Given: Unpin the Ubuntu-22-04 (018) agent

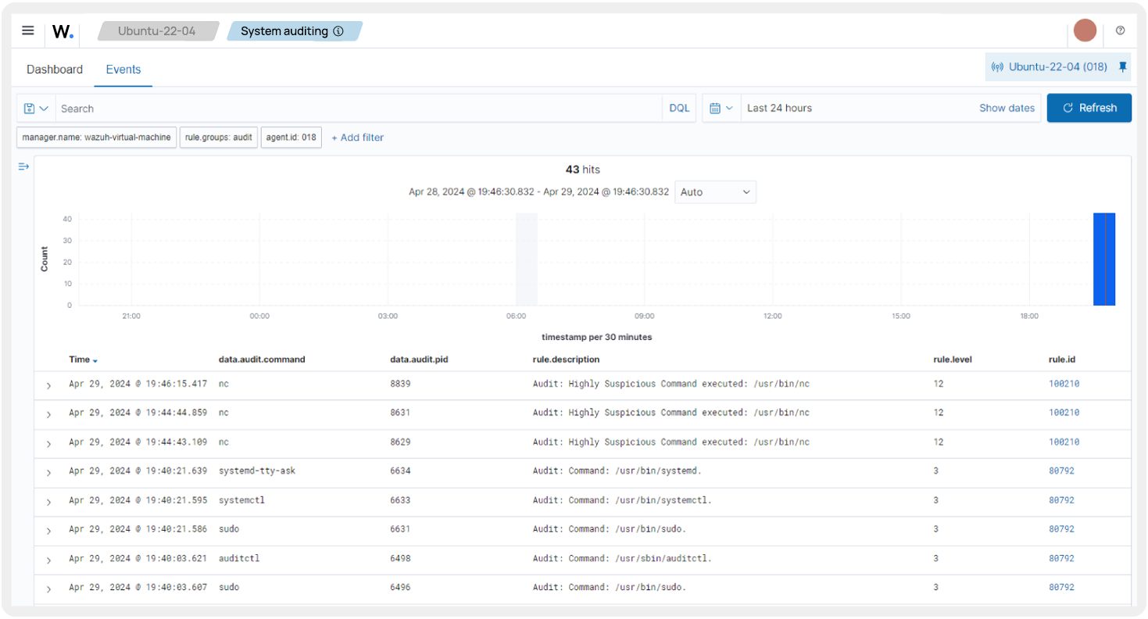Looking at the screenshot, I should tap(1123, 66).
